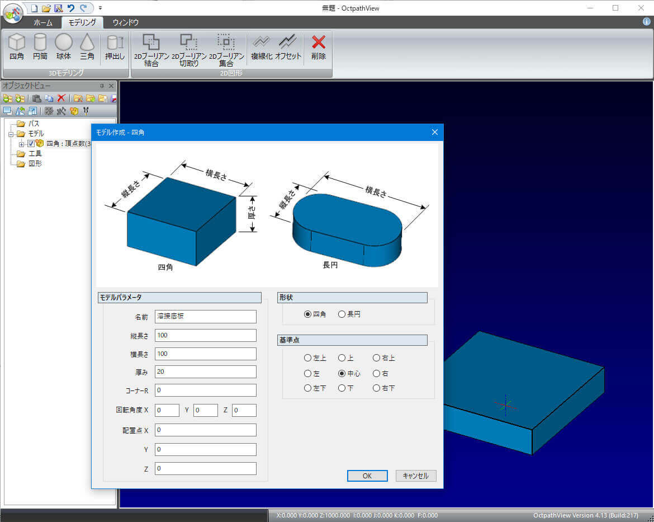Select the 2Dブーリアン切取り subtract tool

[189, 50]
